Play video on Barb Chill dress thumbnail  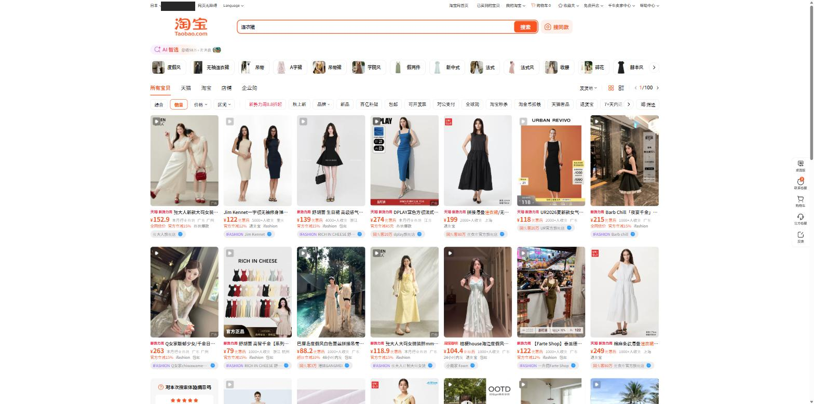click(596, 122)
